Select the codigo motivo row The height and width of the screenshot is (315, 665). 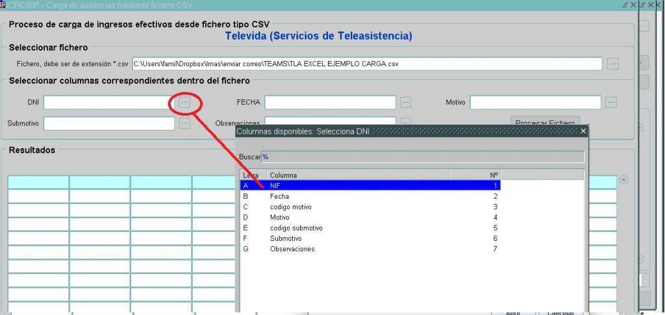pos(370,207)
